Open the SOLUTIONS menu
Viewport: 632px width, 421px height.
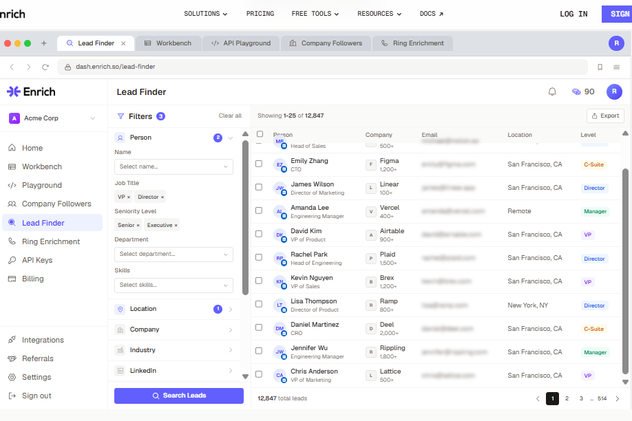point(206,14)
